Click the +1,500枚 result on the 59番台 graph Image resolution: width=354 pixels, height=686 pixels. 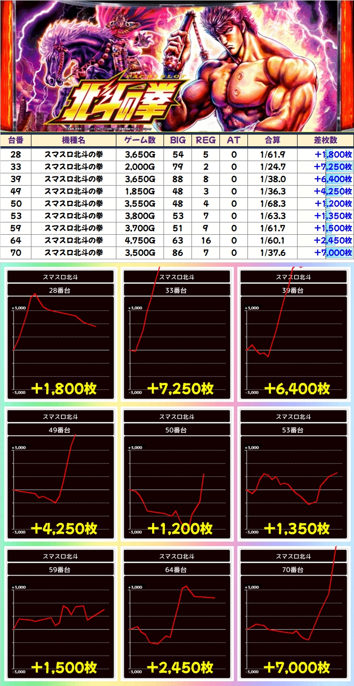point(64,668)
